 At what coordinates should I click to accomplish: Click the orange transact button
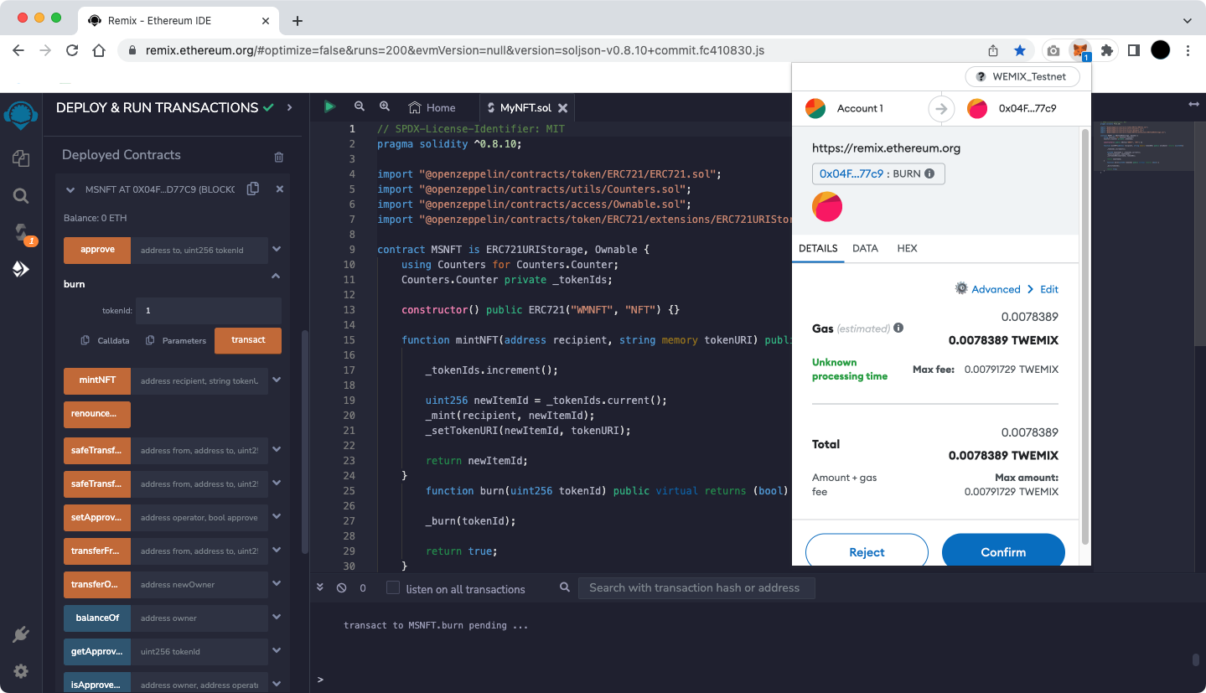pos(248,340)
